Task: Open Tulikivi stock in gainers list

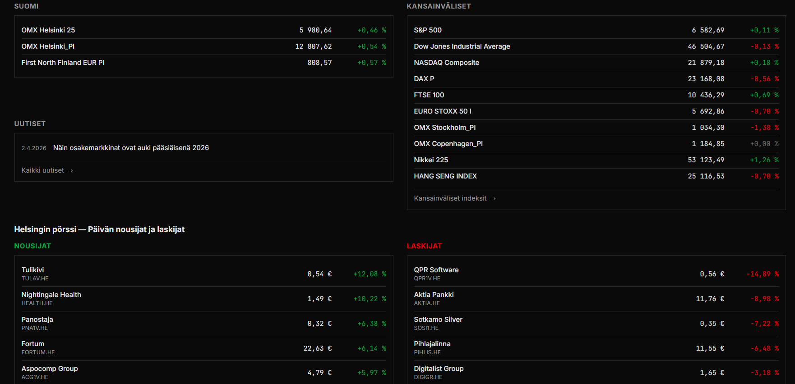Action: coord(33,270)
